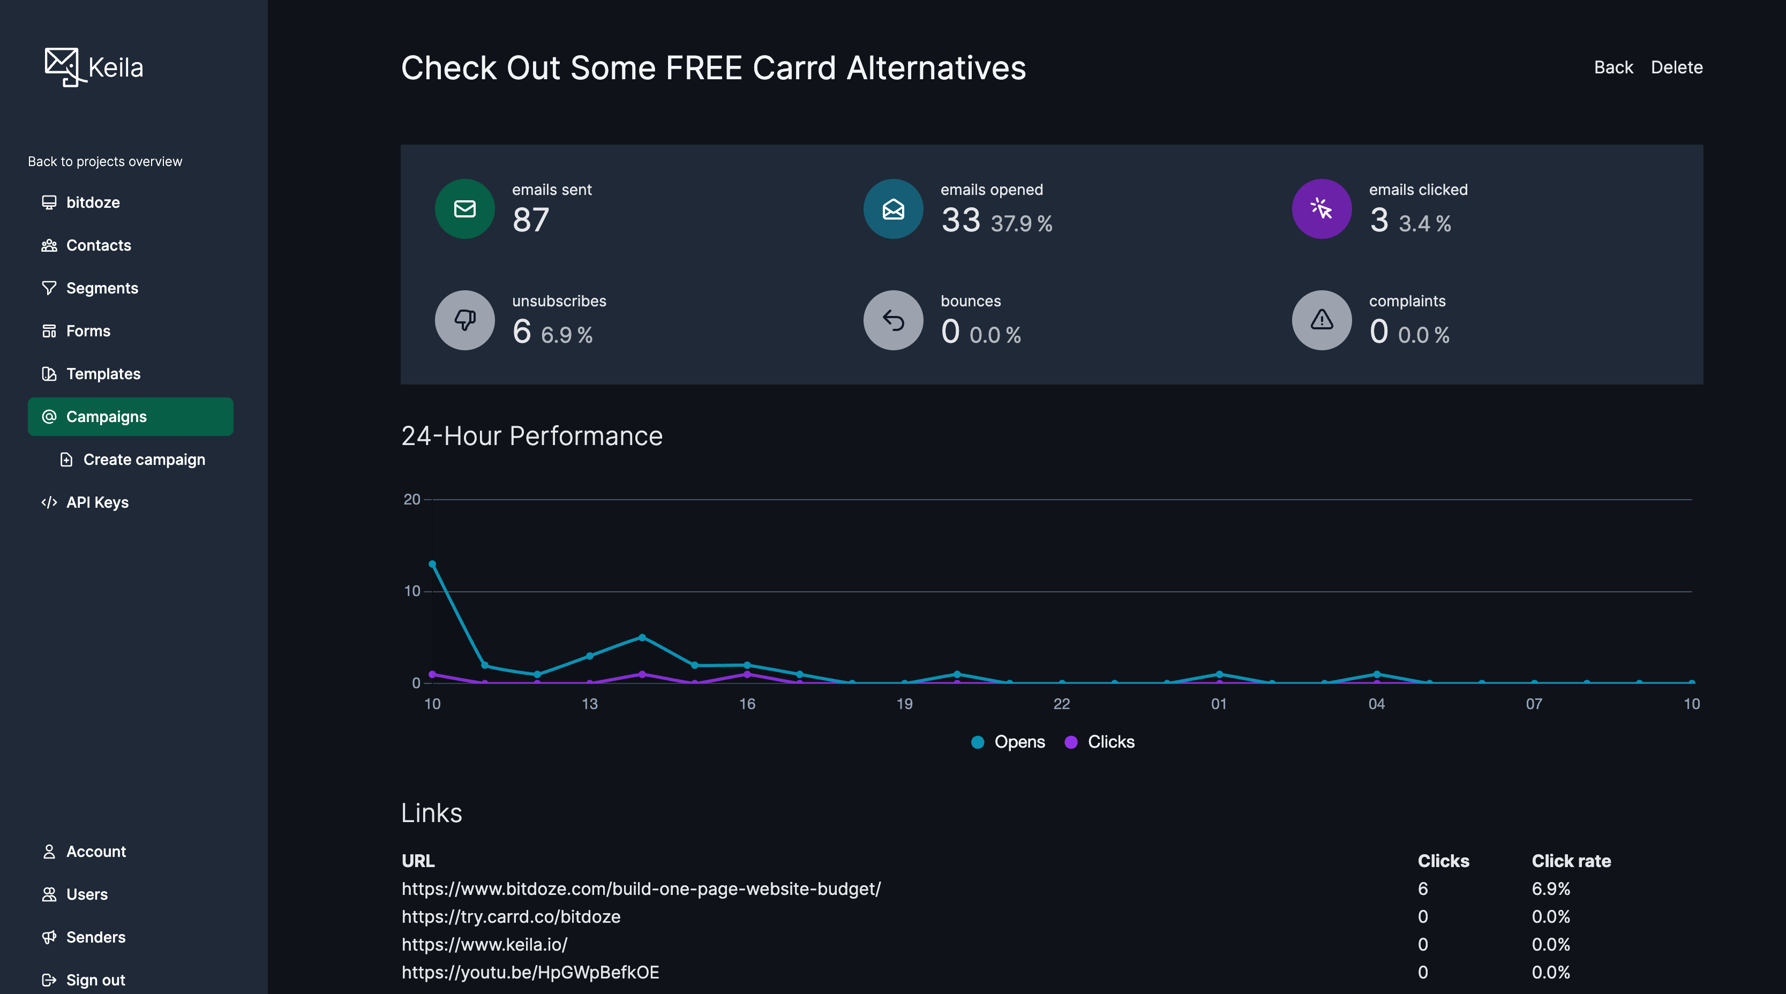Viewport: 1786px width, 994px height.
Task: Go to Segments in the sidebar
Action: (x=102, y=288)
